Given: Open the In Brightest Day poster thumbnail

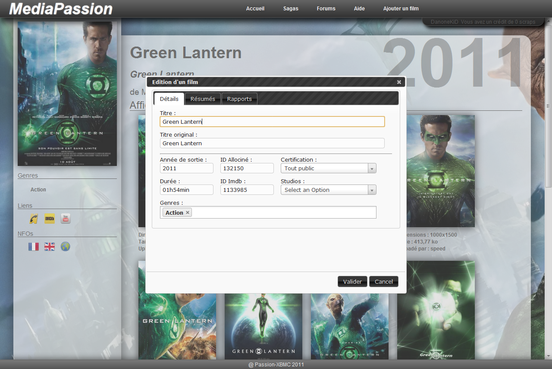Looking at the screenshot, I should pos(440,171).
